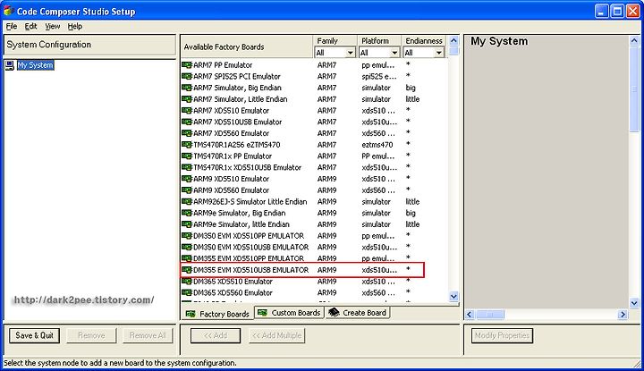The height and width of the screenshot is (371, 644).
Task: Click the ARM7 XDS560 Emulator board icon
Action: click(186, 133)
